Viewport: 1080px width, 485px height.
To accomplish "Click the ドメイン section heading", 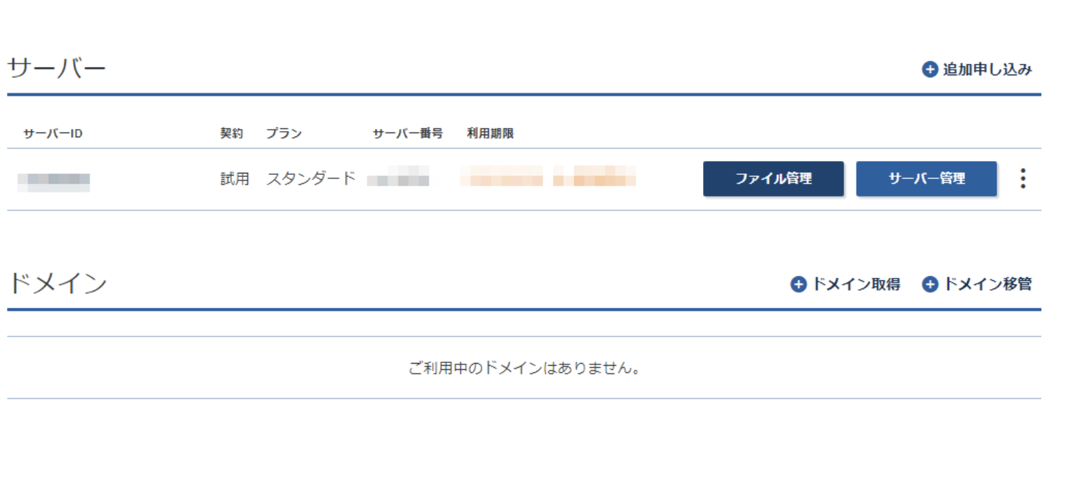I will [57, 284].
